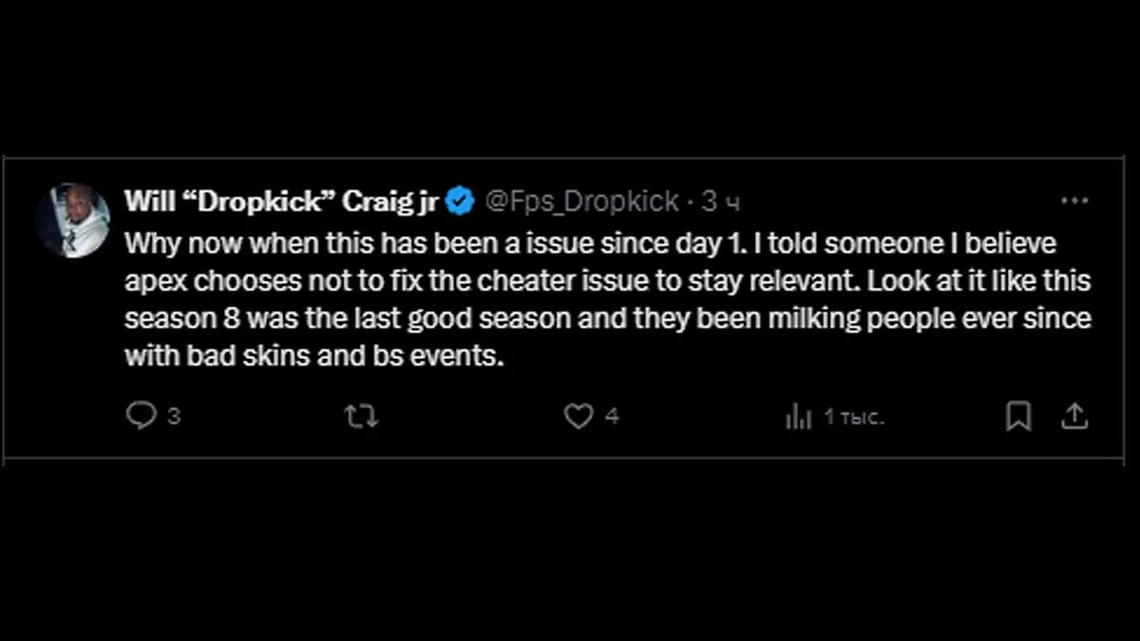Open Will "Dropkick" Craig jr's profile picture
The height and width of the screenshot is (641, 1140).
(x=73, y=220)
